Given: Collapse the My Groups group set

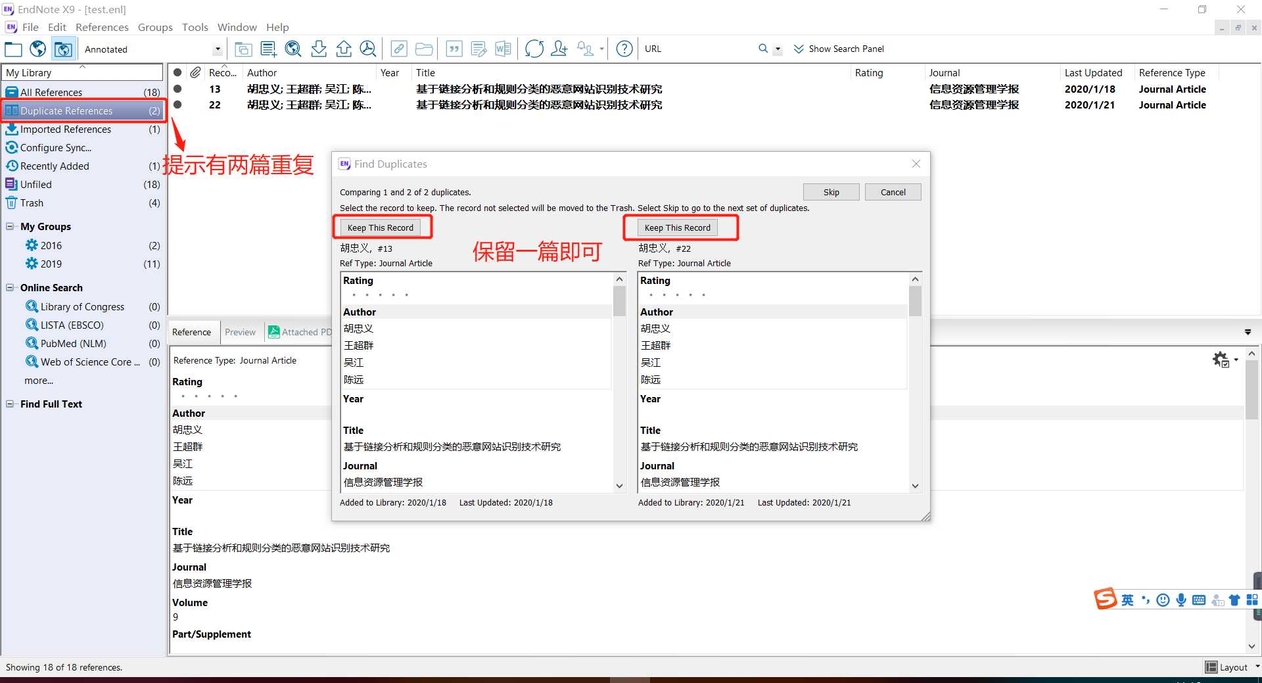Looking at the screenshot, I should pyautogui.click(x=10, y=226).
